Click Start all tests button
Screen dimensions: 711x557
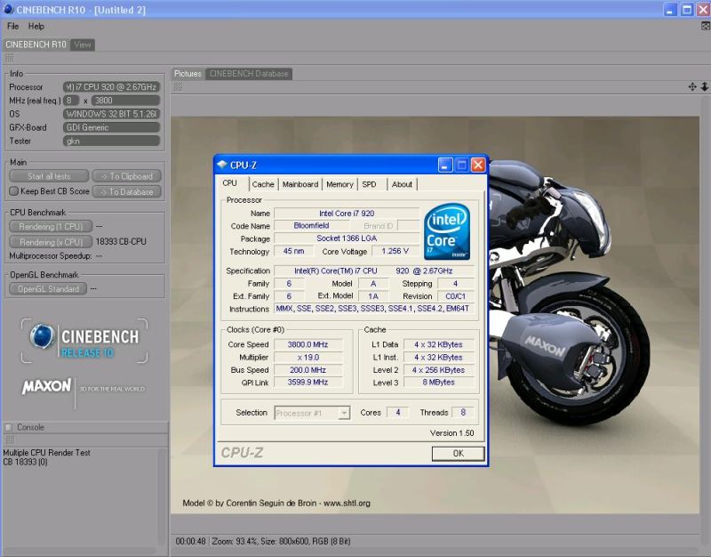click(49, 176)
